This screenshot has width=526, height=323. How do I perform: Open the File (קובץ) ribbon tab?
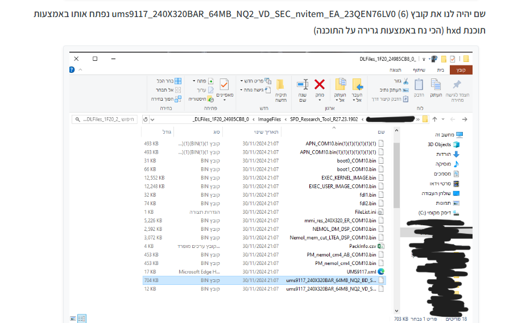pyautogui.click(x=461, y=70)
